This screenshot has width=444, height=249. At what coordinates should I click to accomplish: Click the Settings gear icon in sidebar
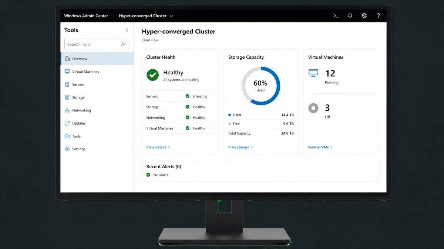pos(67,149)
